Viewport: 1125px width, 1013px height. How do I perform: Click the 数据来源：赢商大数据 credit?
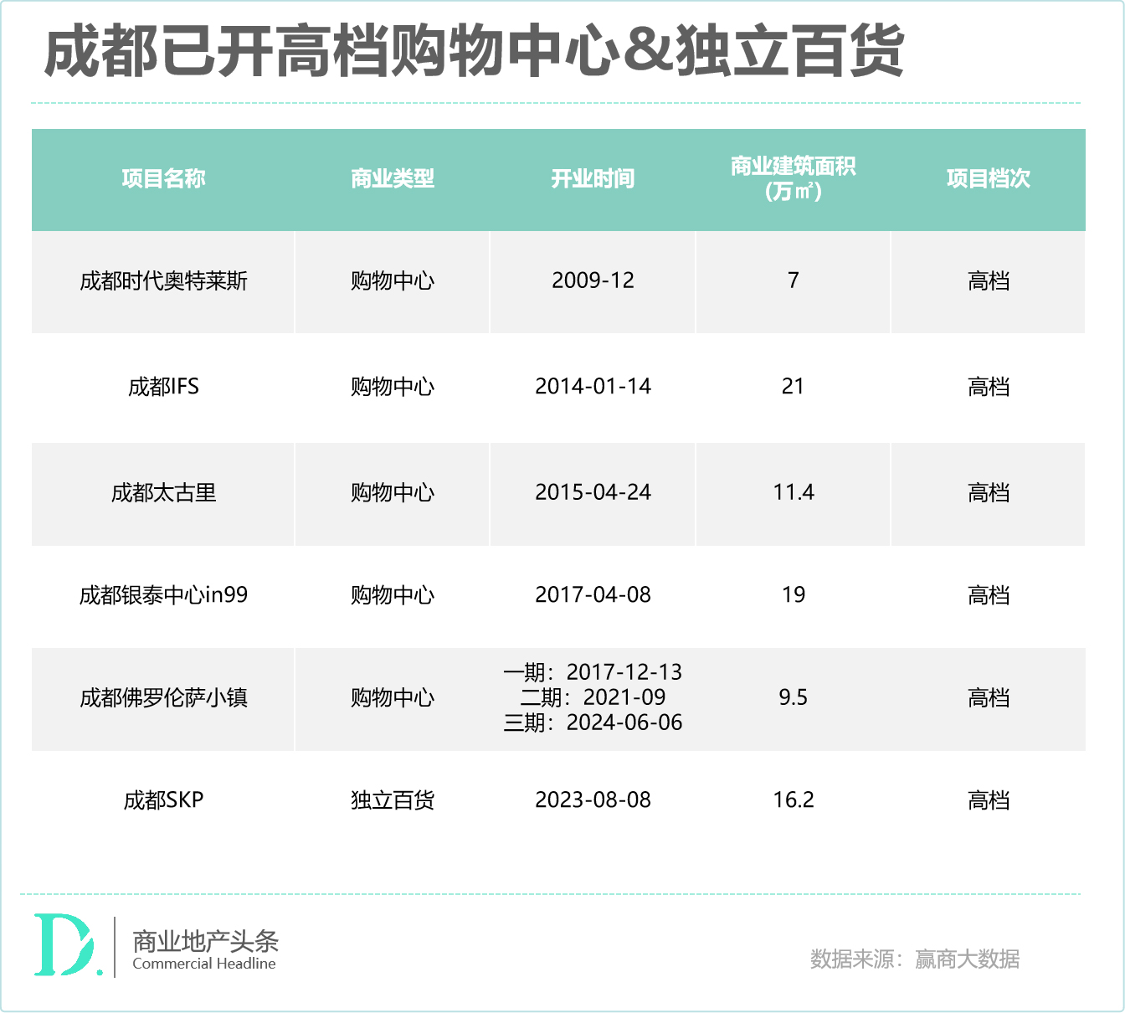915,959
